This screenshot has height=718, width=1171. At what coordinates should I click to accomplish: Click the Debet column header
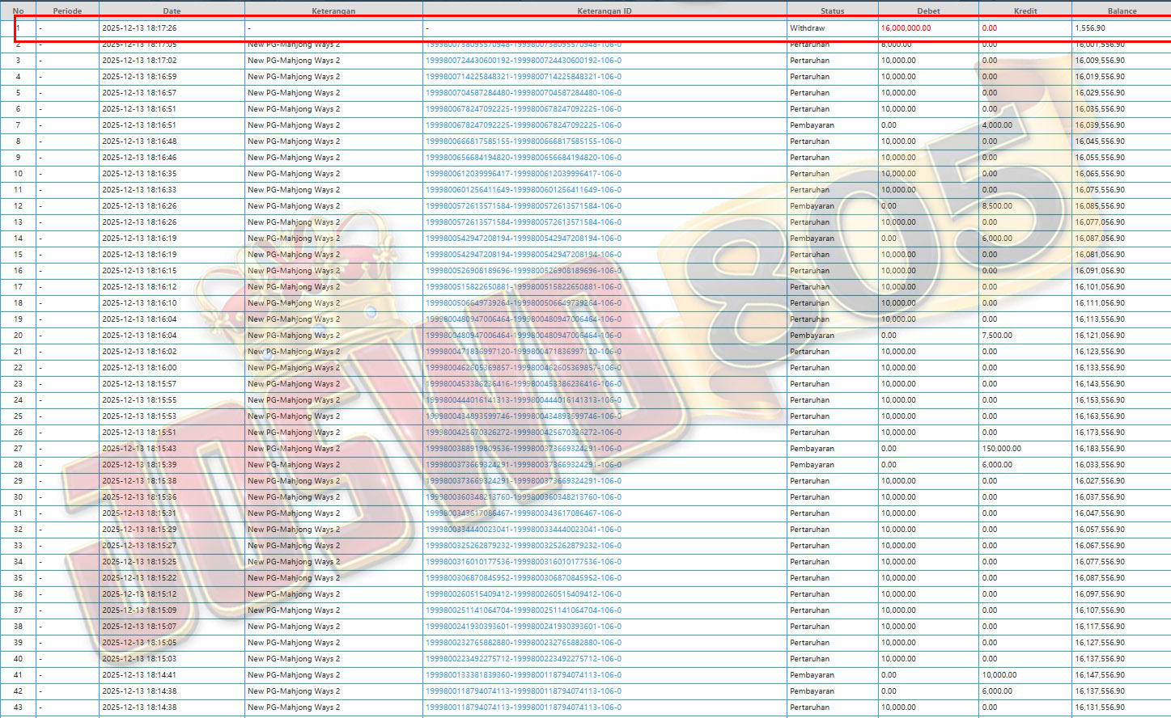928,11
